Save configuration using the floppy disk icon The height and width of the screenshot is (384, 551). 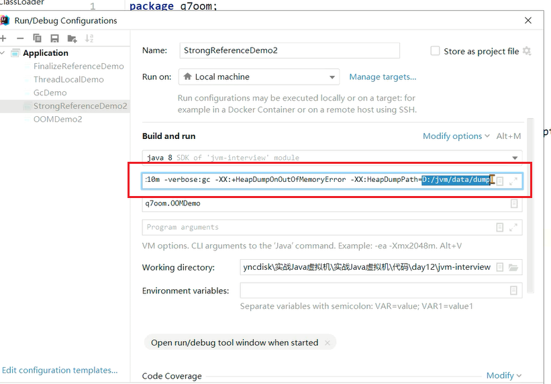pos(55,38)
